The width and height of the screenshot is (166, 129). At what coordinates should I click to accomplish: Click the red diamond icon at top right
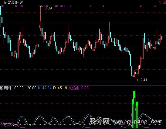tap(160, 2)
